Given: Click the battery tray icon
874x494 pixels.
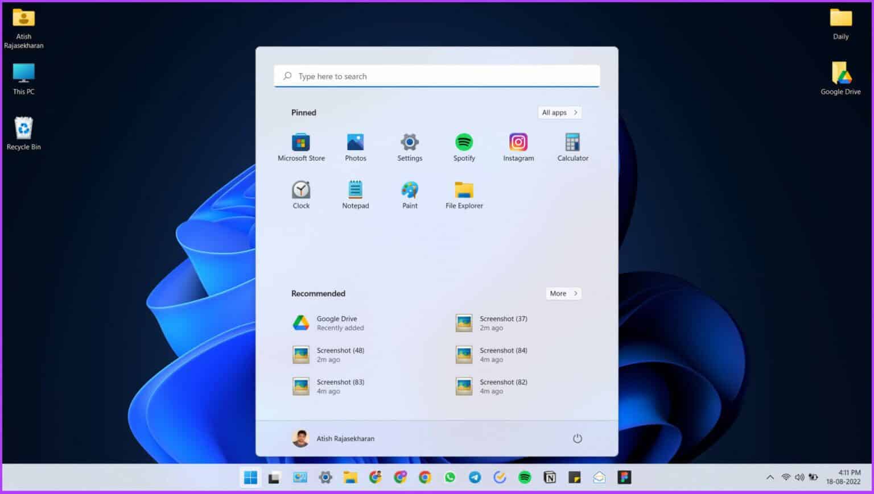Looking at the screenshot, I should pos(814,478).
